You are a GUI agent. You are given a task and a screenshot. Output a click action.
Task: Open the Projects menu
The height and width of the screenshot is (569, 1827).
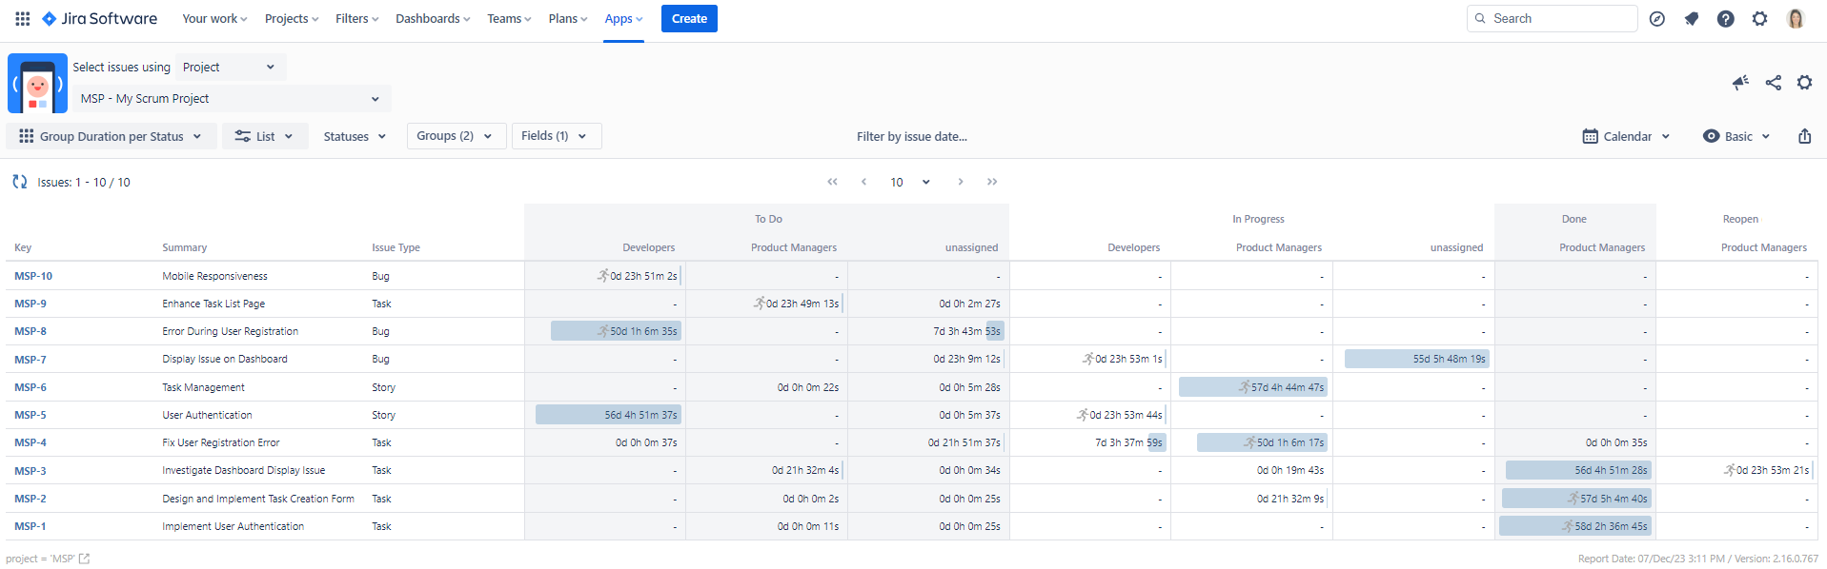click(292, 18)
